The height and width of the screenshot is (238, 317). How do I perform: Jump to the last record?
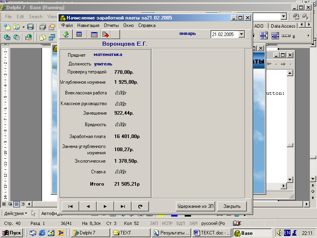(x=122, y=206)
